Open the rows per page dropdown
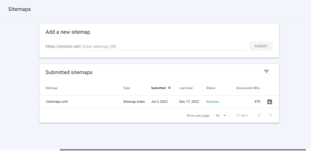Screen dimensions: 311x151 coord(221,116)
